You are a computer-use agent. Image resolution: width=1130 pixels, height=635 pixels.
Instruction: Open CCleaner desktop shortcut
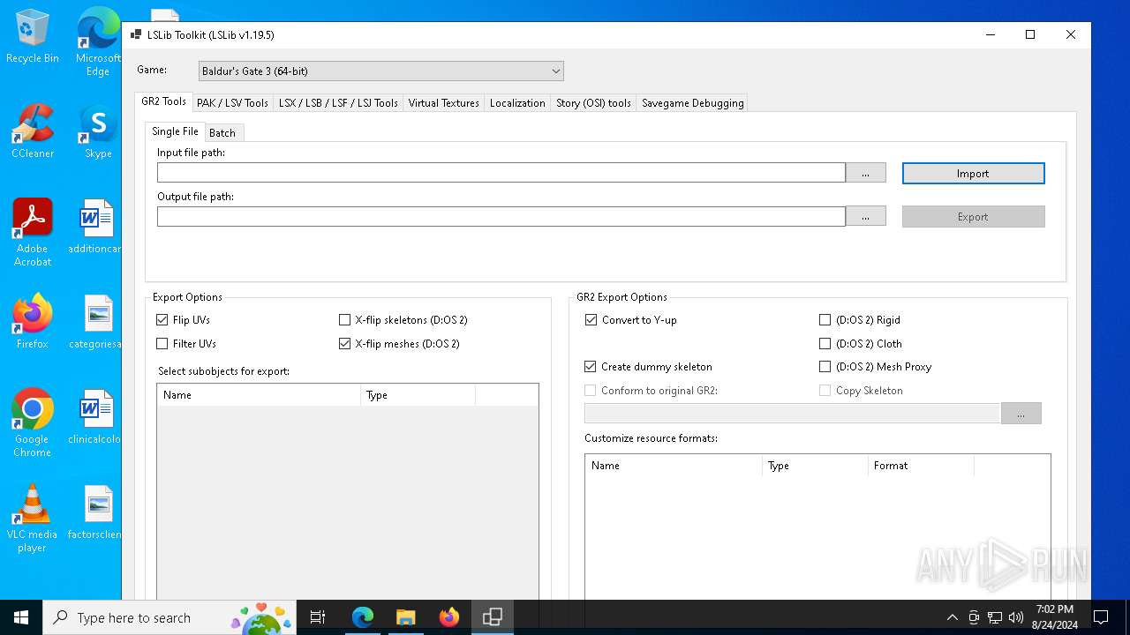pos(33,131)
